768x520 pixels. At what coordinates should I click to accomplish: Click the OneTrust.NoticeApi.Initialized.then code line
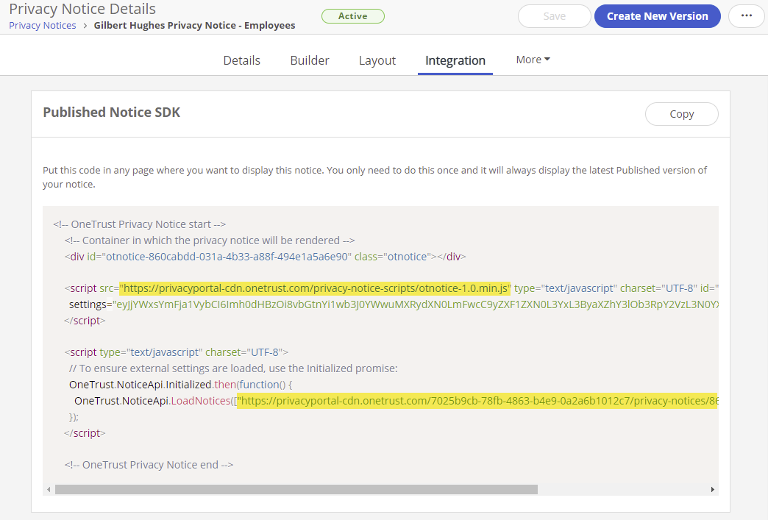click(181, 385)
